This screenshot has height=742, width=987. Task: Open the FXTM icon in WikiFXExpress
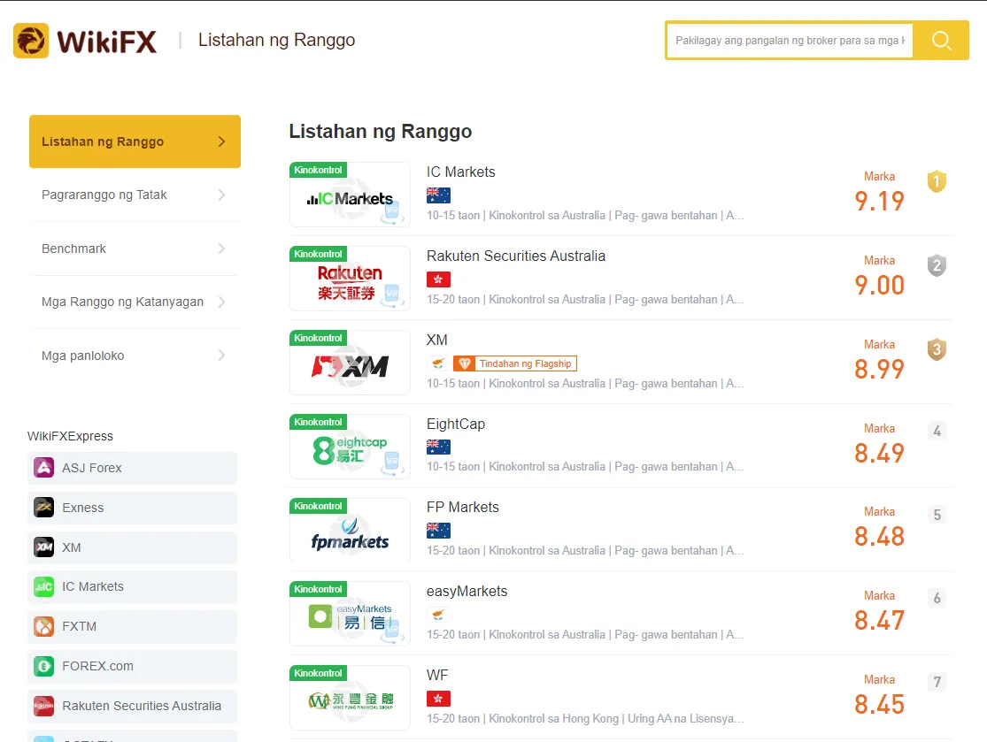(x=43, y=626)
